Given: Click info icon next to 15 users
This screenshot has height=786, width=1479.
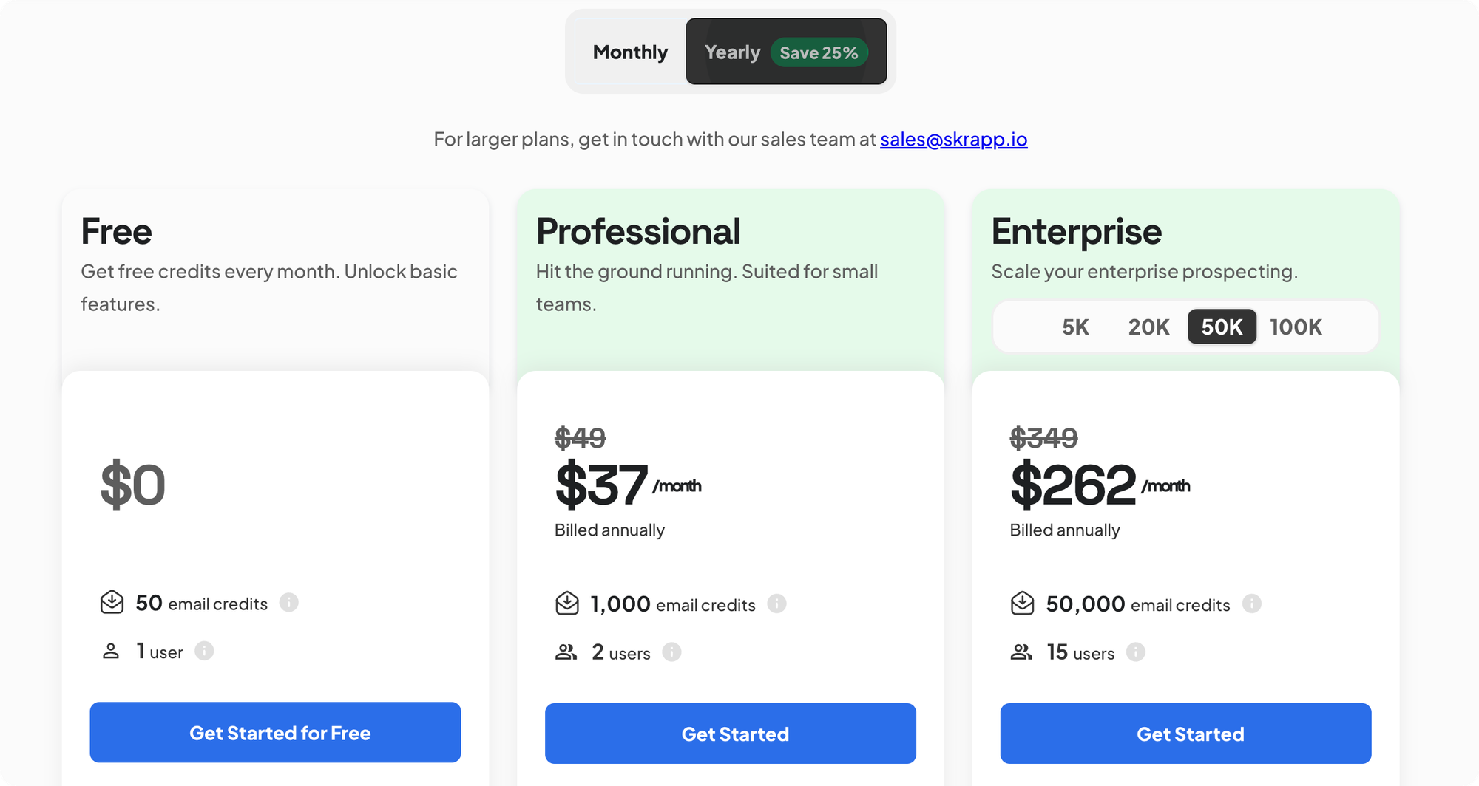Looking at the screenshot, I should [x=1136, y=652].
